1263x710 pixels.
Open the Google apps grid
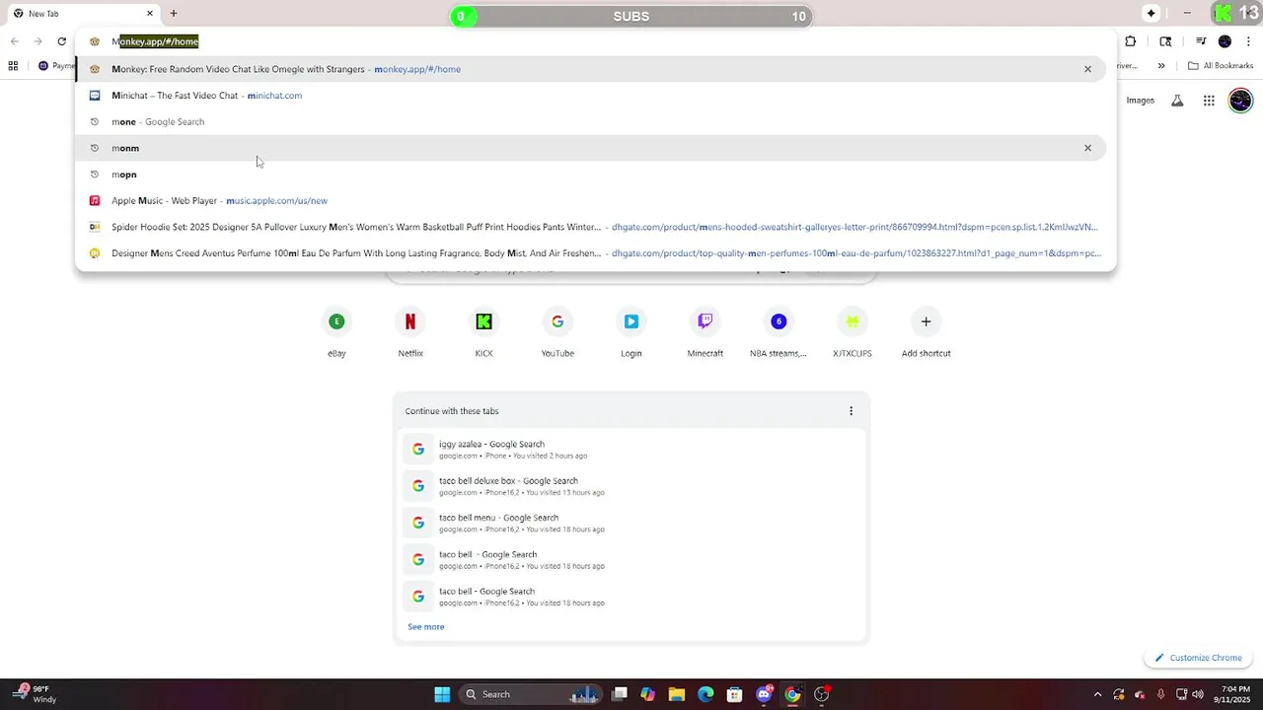pos(1209,101)
